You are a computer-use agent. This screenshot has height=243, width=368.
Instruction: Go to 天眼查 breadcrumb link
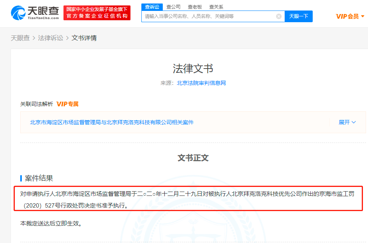[x=20, y=38]
